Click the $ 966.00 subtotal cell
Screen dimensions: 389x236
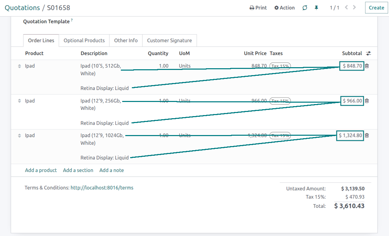click(x=352, y=101)
